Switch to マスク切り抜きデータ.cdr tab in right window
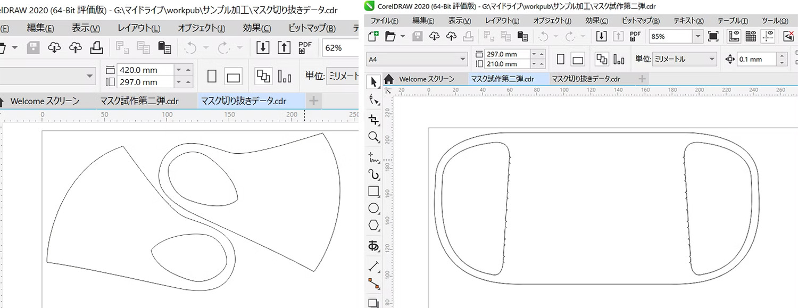Screen dimensions: 798x308 pyautogui.click(x=586, y=79)
